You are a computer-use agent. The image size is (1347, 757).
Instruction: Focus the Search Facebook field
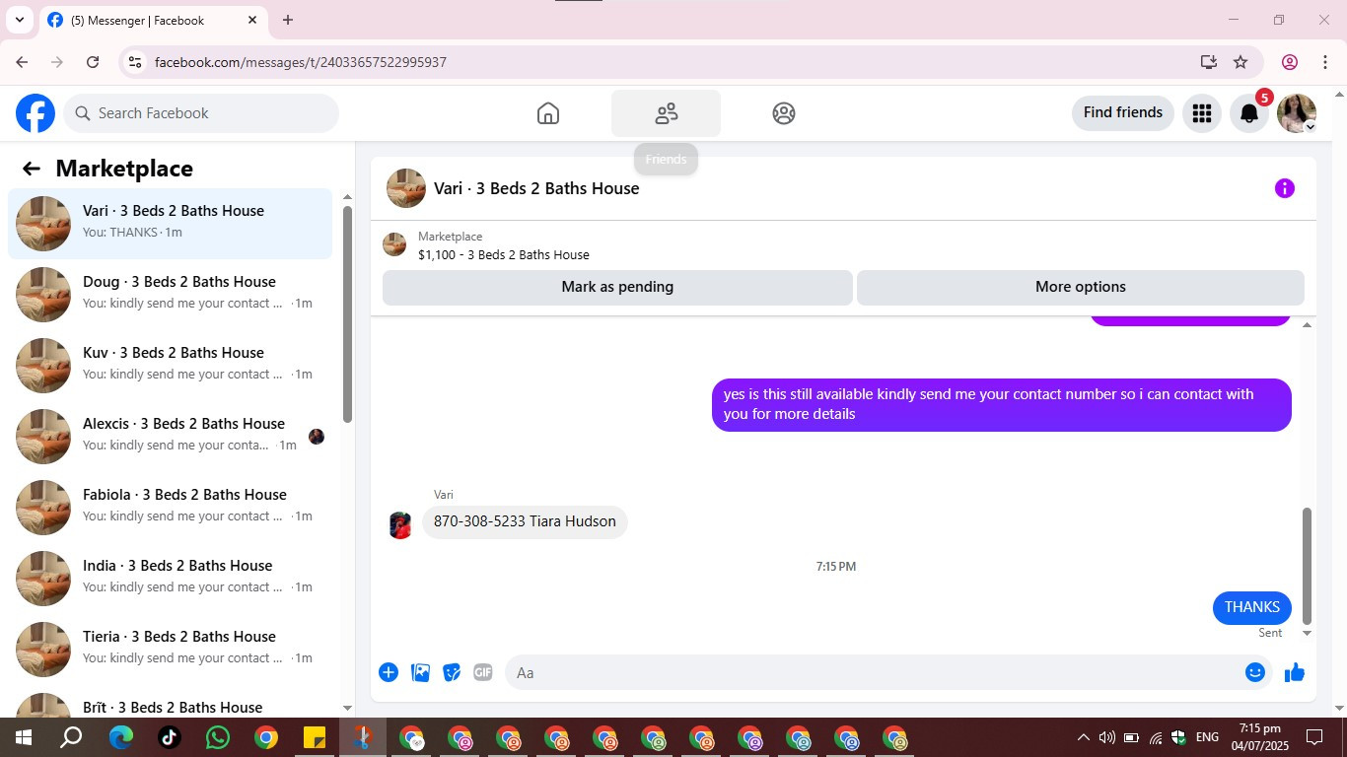click(201, 113)
